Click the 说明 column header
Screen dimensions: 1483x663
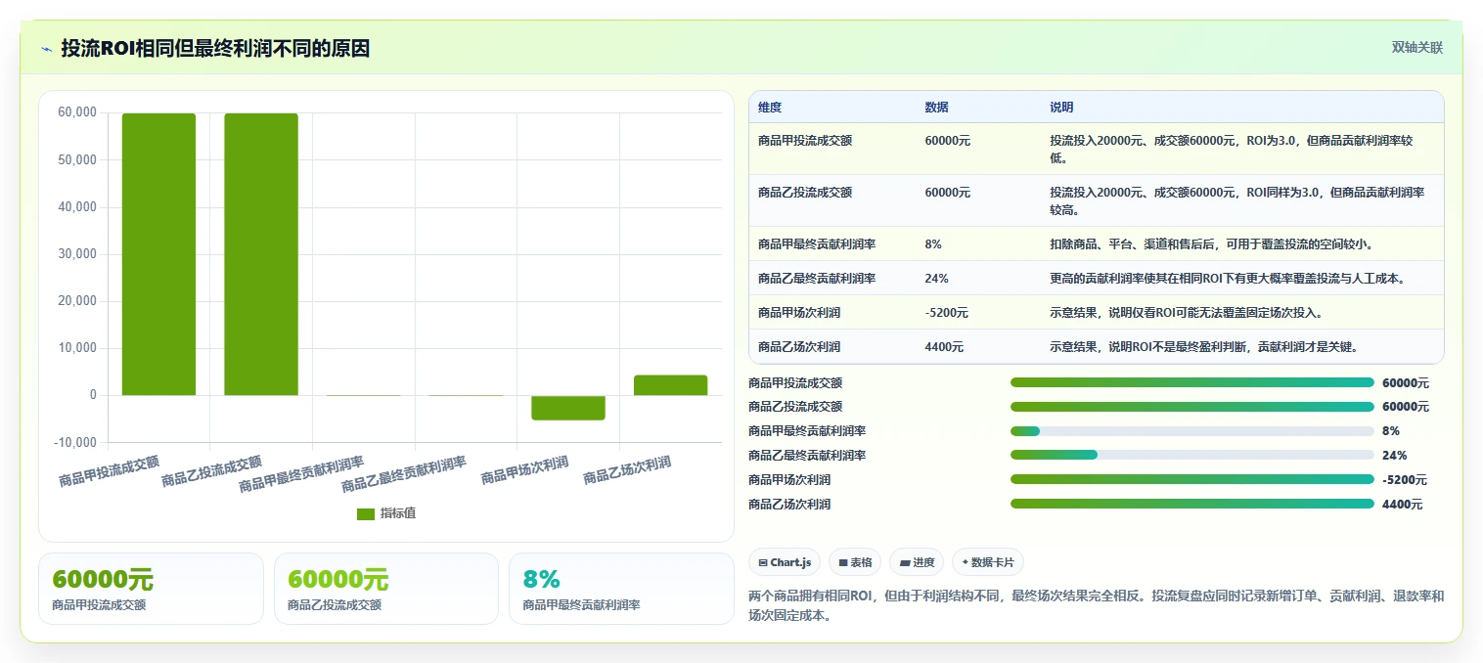1061,107
